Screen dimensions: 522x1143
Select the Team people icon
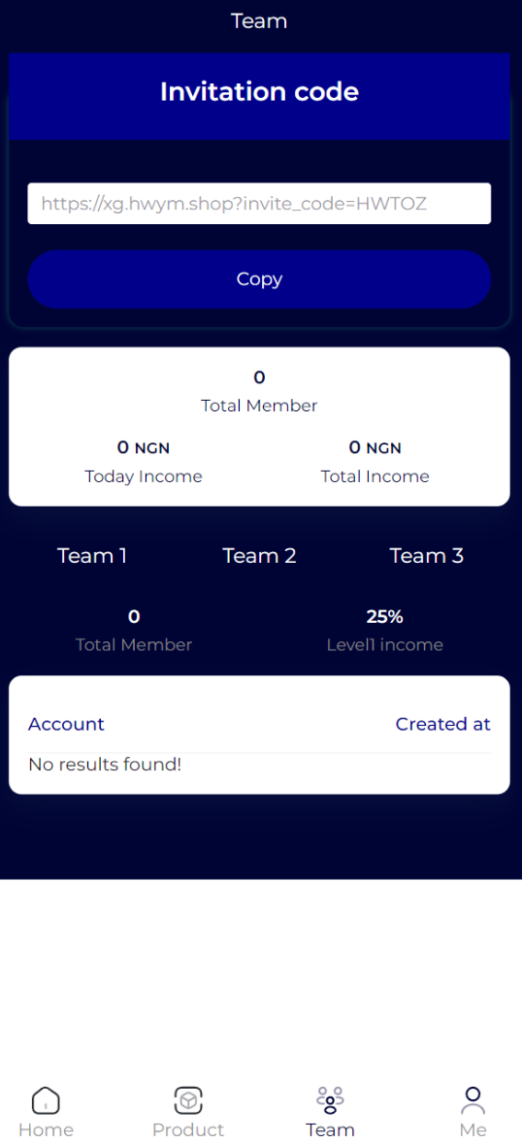pos(330,1100)
